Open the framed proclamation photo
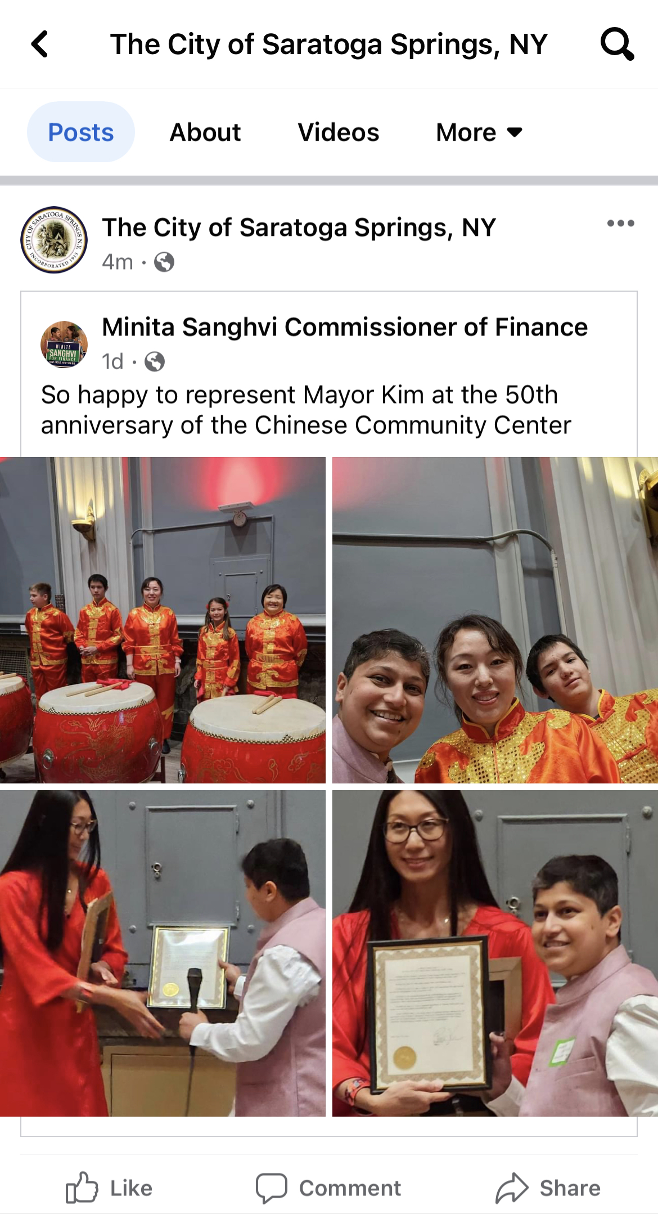Image resolution: width=658 pixels, height=1214 pixels. pyautogui.click(x=495, y=953)
